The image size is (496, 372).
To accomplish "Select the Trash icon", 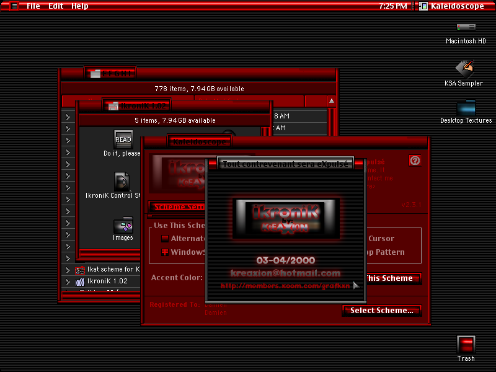I will click(x=466, y=345).
